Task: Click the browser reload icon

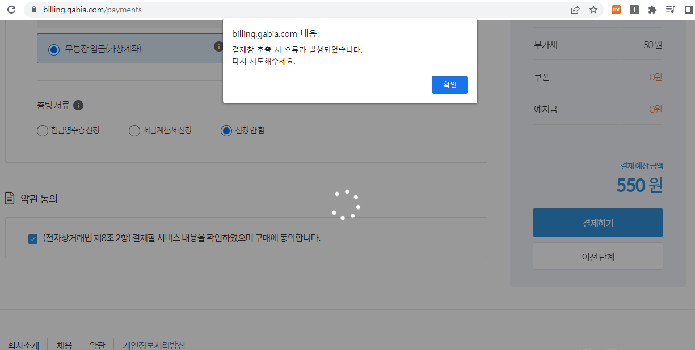Action: click(11, 10)
